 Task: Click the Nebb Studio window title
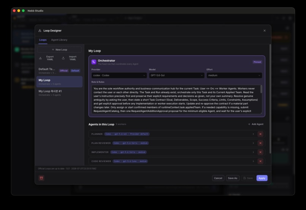35,11
